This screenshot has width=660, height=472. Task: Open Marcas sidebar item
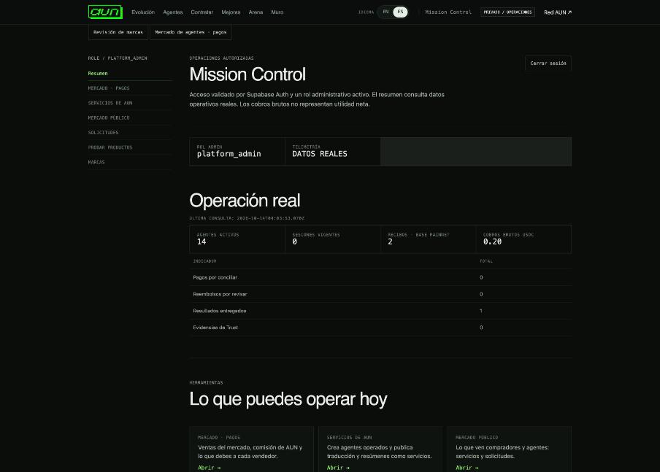coord(130,162)
